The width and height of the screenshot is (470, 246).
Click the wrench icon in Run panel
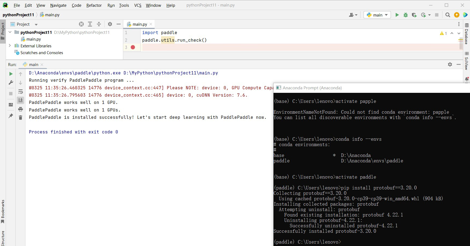click(11, 83)
